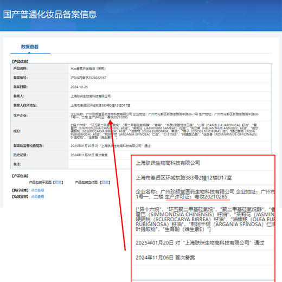Click the 成分 row label
Image resolution: width=282 pixels, height=282 pixels.
pos(17,131)
